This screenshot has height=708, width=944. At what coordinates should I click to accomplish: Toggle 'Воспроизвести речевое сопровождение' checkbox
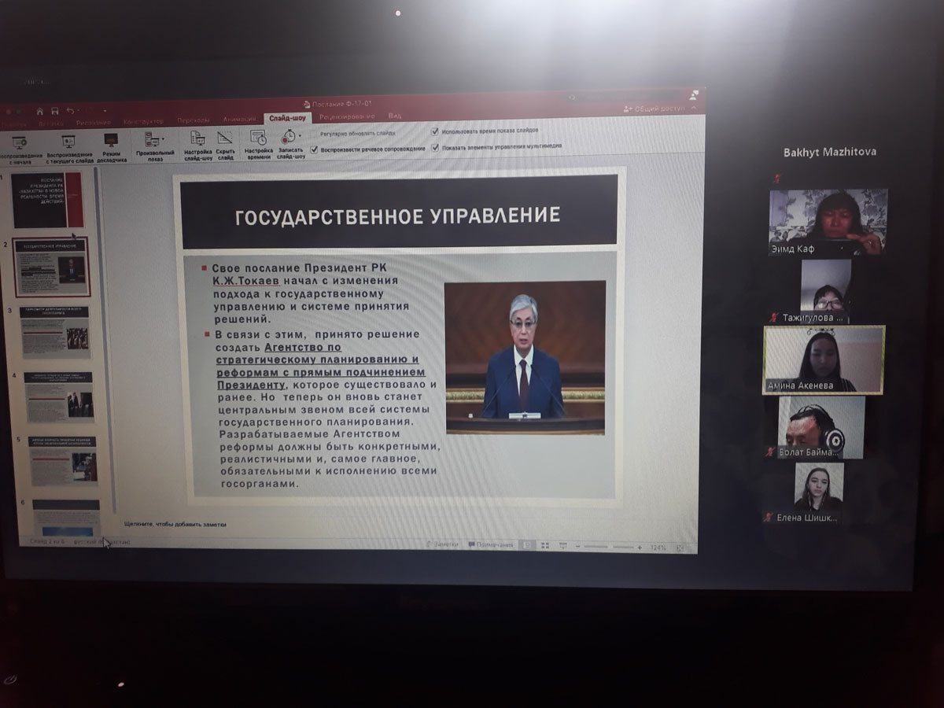315,148
